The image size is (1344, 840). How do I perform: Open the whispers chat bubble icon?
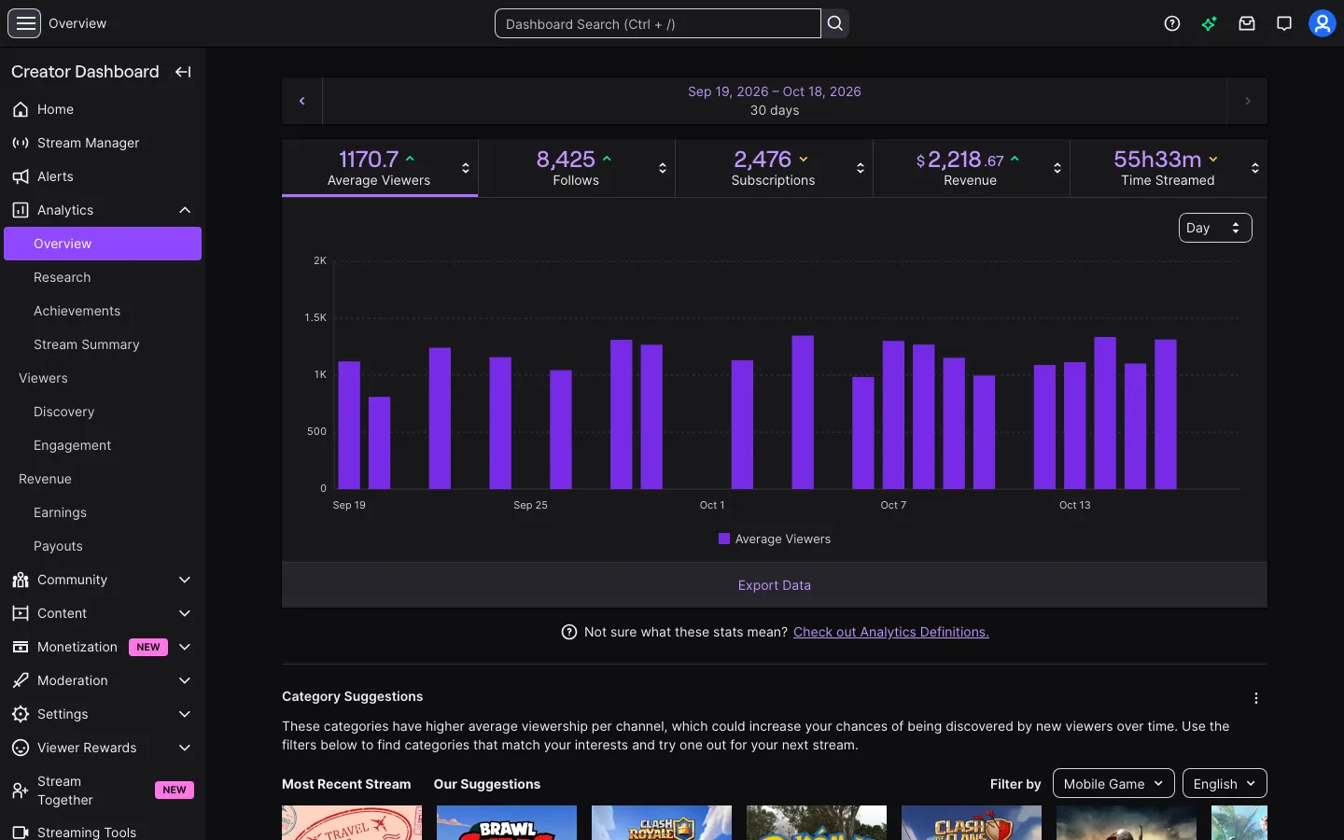point(1284,23)
